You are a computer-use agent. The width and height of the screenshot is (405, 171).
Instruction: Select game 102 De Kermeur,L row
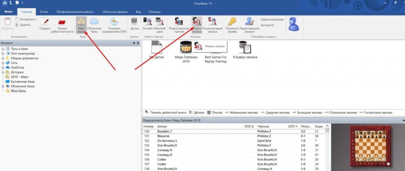pyautogui.click(x=233, y=141)
